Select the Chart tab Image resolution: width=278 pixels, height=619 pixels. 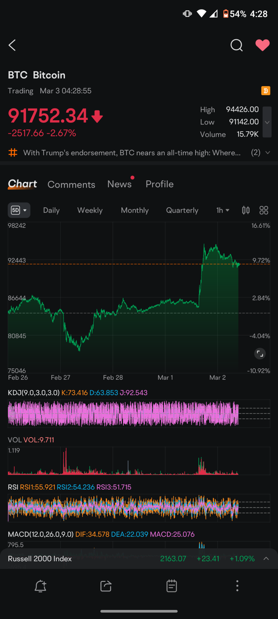click(22, 184)
